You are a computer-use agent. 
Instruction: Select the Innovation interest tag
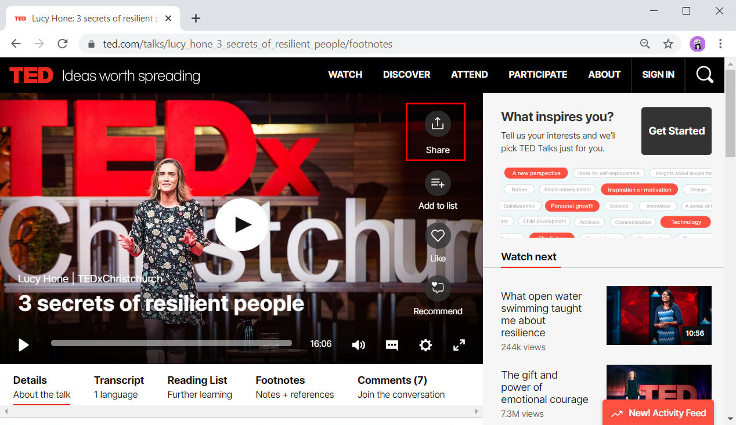point(658,206)
